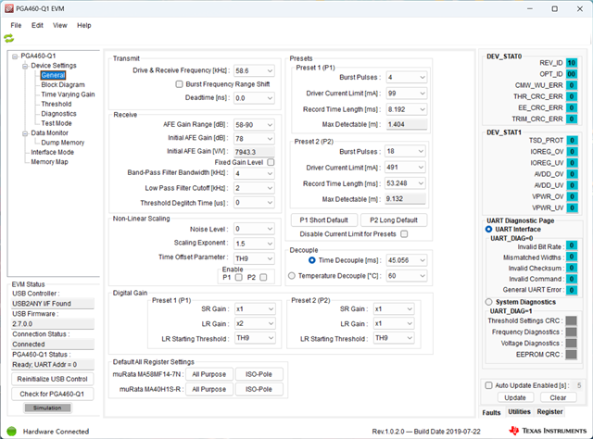Click the Texas Instruments logo
The image size is (593, 439).
[x=548, y=431]
